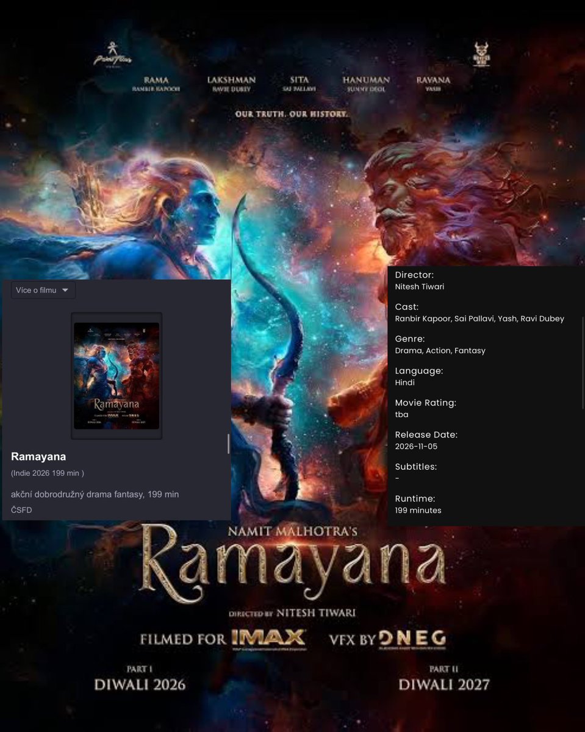Click the 'Genre:' label
Screen dimensions: 585x732
click(410, 339)
